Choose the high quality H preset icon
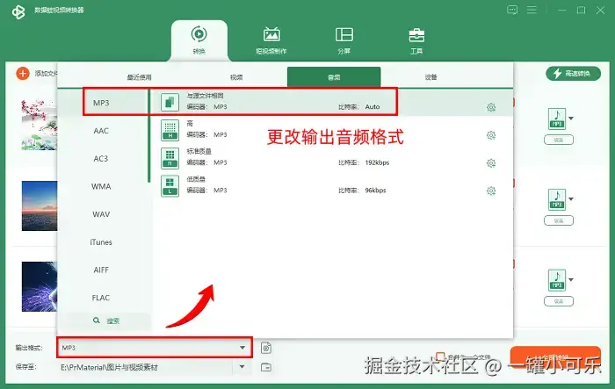Screen dimensions: 615x389 click(170, 130)
